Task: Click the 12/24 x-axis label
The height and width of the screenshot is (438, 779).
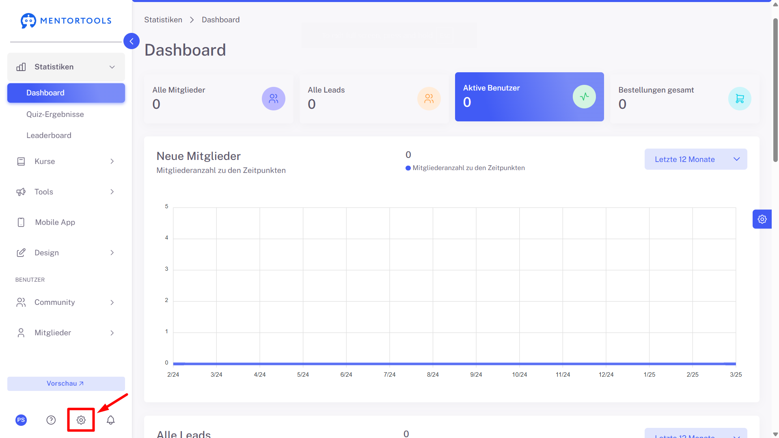Action: [606, 375]
